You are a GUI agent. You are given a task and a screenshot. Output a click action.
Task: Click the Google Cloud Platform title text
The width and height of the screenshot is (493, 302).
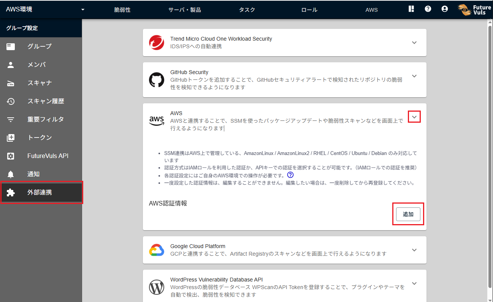tap(198, 246)
